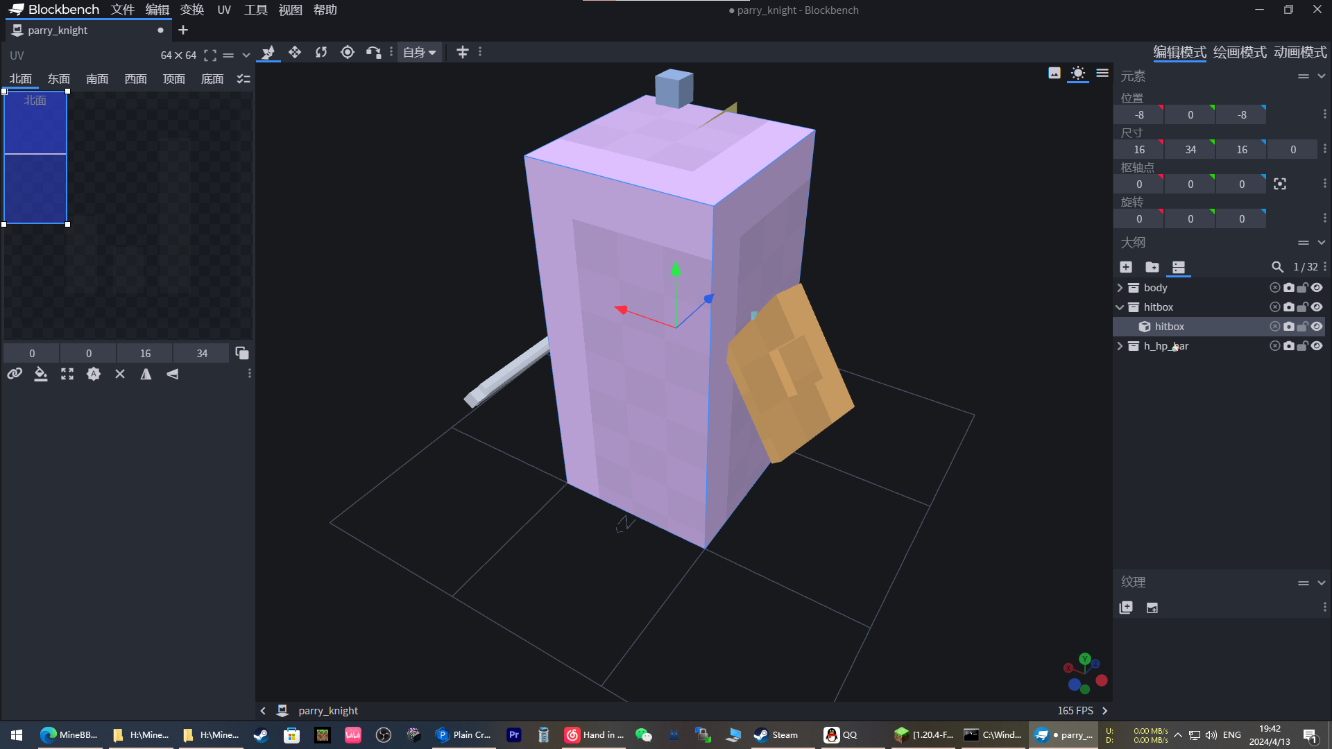Select the Pivot tool in toolbar
The image size is (1332, 749).
[x=348, y=53]
